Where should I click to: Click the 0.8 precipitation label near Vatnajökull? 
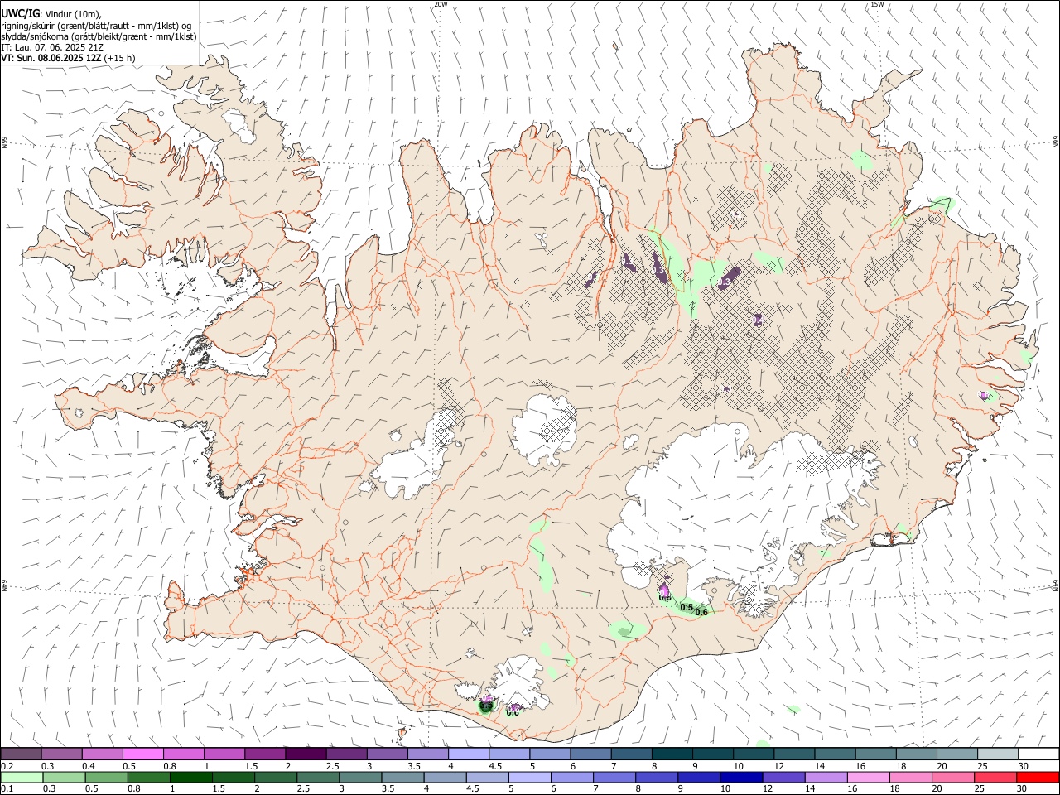664,597
